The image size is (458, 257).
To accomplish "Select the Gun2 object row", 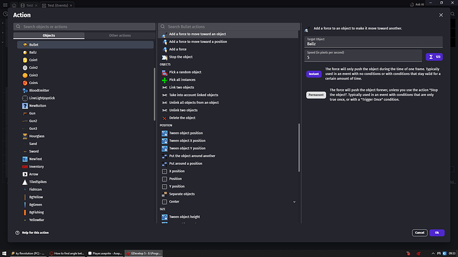I will click(x=85, y=121).
